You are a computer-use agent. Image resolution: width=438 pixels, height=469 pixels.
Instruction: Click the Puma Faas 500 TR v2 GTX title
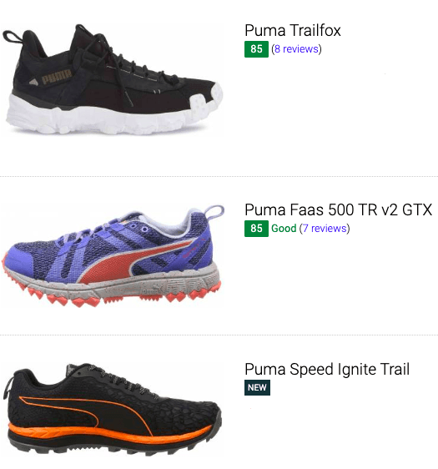click(338, 209)
